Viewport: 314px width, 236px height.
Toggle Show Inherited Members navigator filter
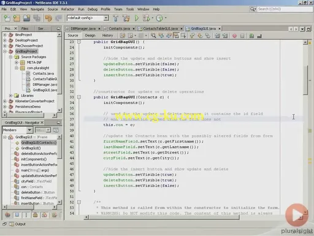tap(7, 214)
